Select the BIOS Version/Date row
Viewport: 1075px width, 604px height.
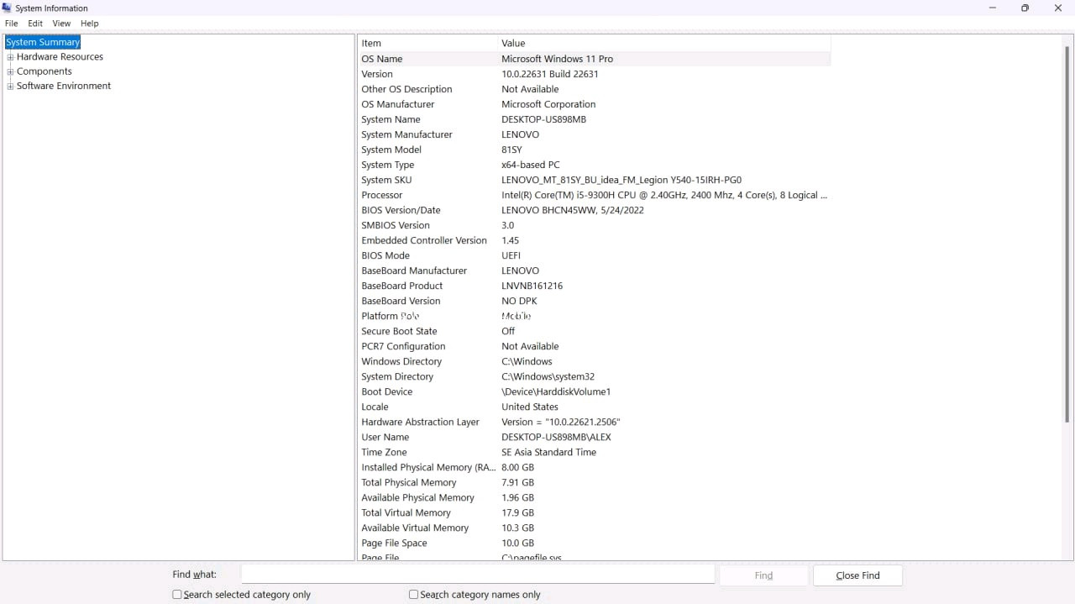tap(595, 210)
